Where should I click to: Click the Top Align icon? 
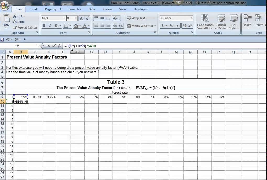tap(96, 18)
